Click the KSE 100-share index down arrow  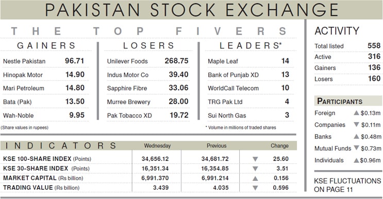pos(255,159)
